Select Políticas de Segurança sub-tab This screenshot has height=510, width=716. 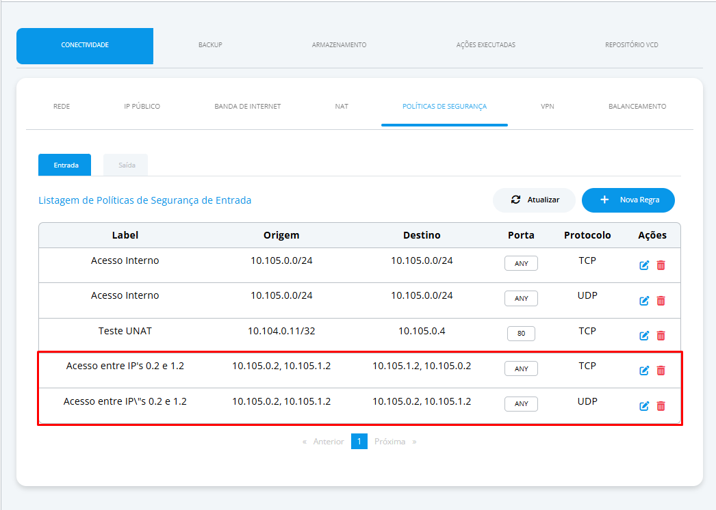pyautogui.click(x=444, y=106)
